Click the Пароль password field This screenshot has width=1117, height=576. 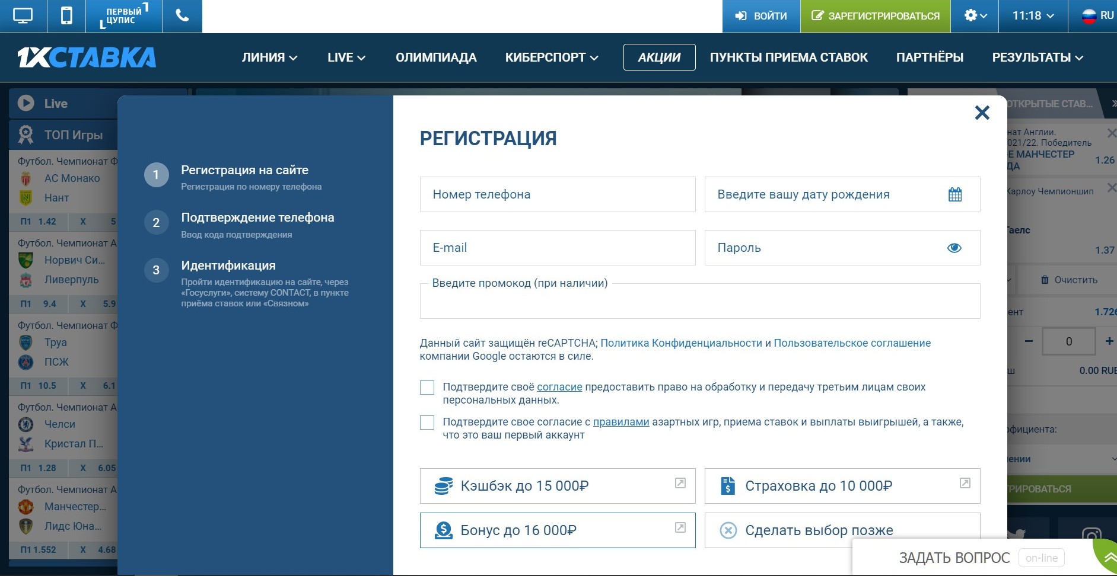tap(842, 248)
